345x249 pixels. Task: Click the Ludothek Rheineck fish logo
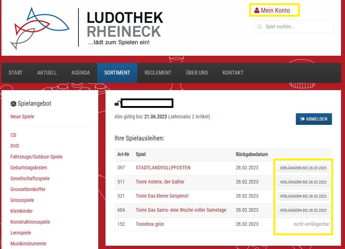pos(40,28)
